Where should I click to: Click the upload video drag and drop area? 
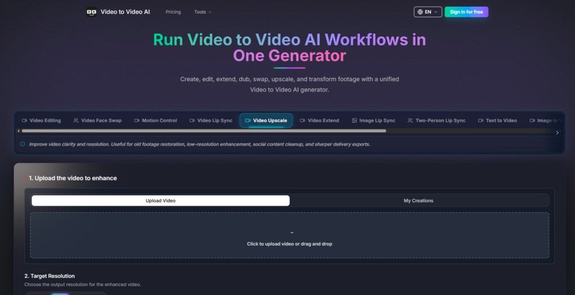[x=289, y=235]
